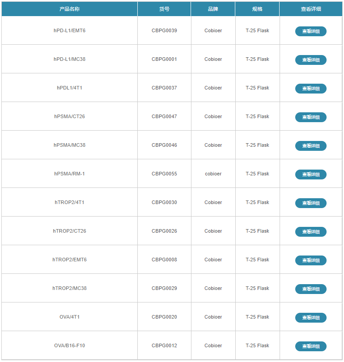The height and width of the screenshot is (362, 344).
Task: Show details for hPSMA/RM-1
Action: [310, 175]
